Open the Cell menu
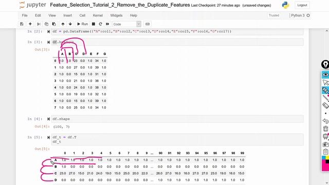 (82, 15)
